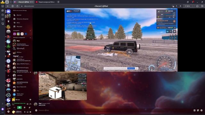The height and width of the screenshot is (115, 205).
Task: Open the server with white S logo
Action: pos(8,85)
